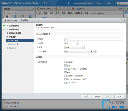Click the host icon in the dialog title
Screen dimensions: 128x111
point(5,20)
